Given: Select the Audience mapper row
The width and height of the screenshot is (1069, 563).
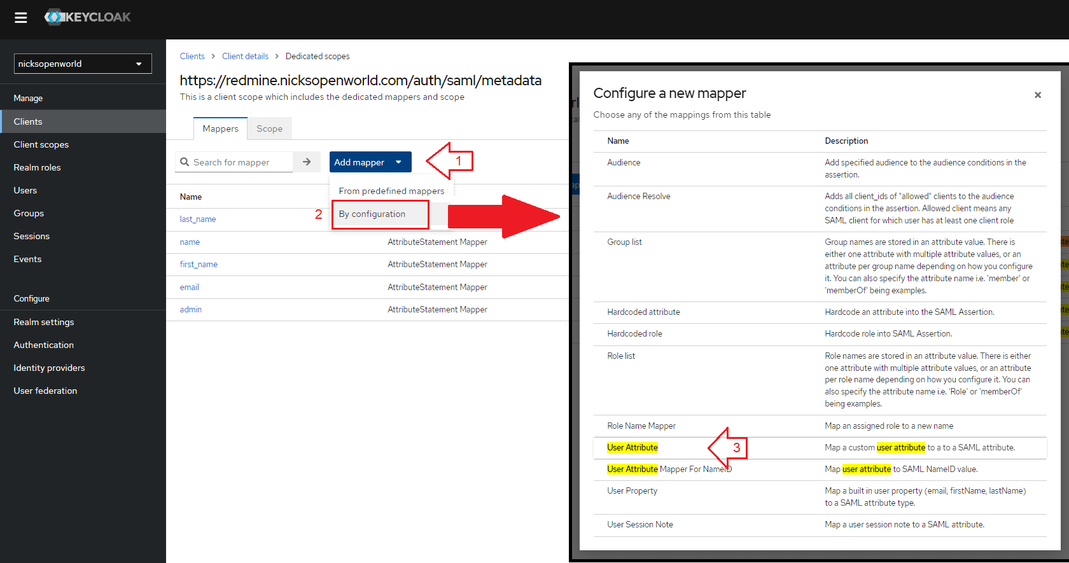Looking at the screenshot, I should (820, 169).
